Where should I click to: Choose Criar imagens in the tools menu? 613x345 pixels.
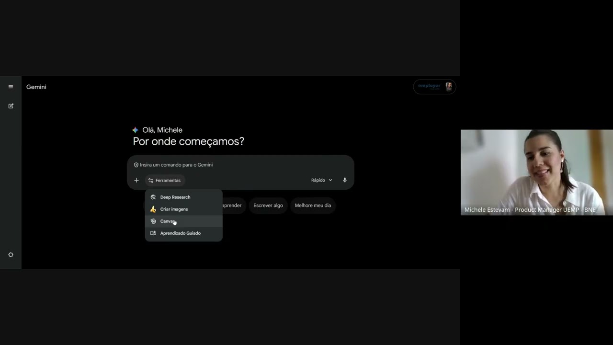click(x=184, y=209)
